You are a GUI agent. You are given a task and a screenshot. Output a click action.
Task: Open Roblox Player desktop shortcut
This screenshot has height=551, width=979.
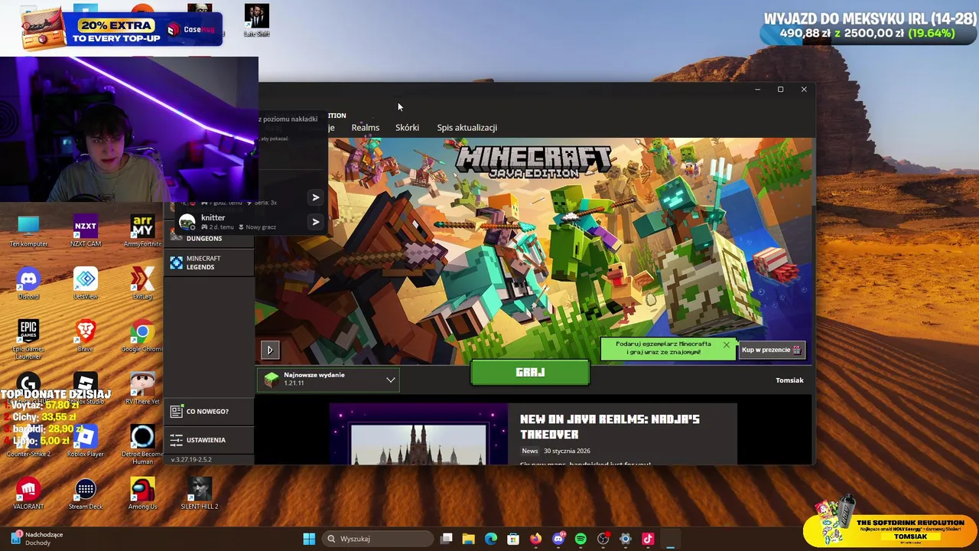click(85, 442)
